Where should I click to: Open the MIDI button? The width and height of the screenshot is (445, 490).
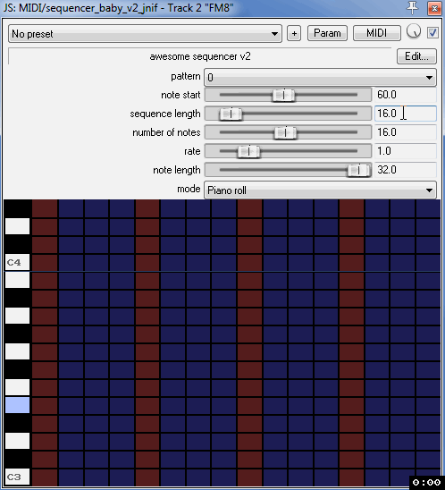(x=376, y=33)
